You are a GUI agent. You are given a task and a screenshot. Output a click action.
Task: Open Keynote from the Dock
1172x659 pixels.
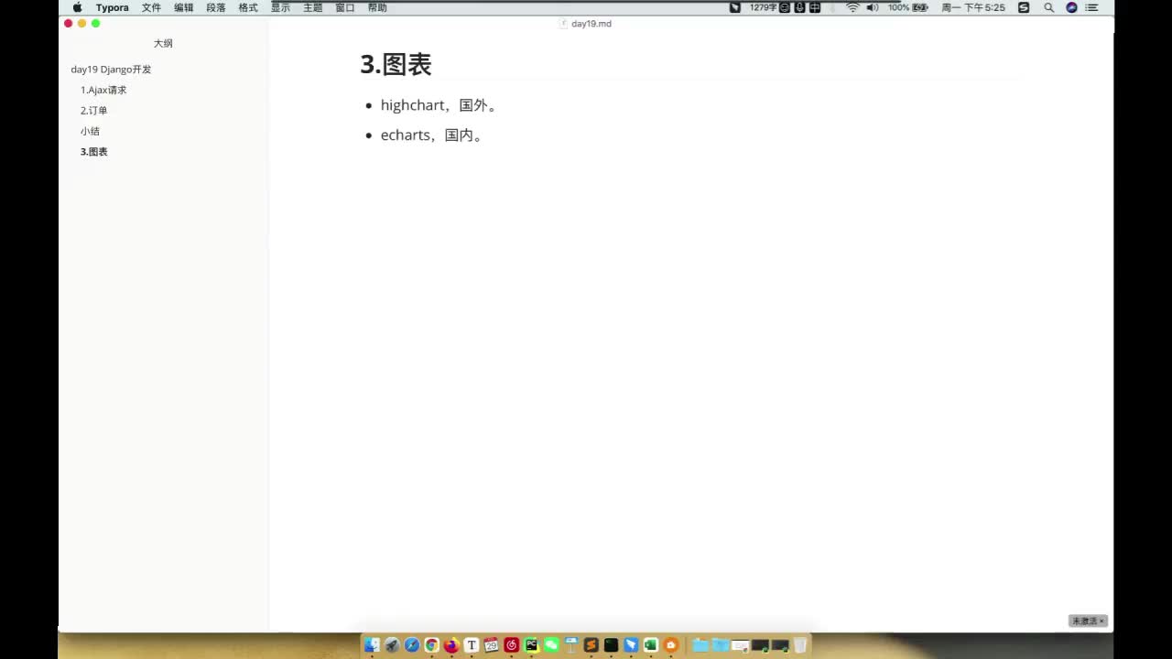coord(571,645)
